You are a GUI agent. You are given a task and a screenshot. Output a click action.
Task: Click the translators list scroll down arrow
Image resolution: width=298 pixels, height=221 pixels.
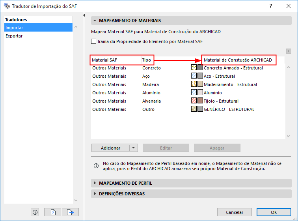[x=76, y=200]
